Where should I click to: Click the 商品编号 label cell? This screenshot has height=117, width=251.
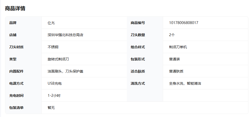click(x=138, y=23)
